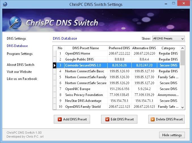Click the Edit DNS Preset pencil icon

click(x=107, y=119)
